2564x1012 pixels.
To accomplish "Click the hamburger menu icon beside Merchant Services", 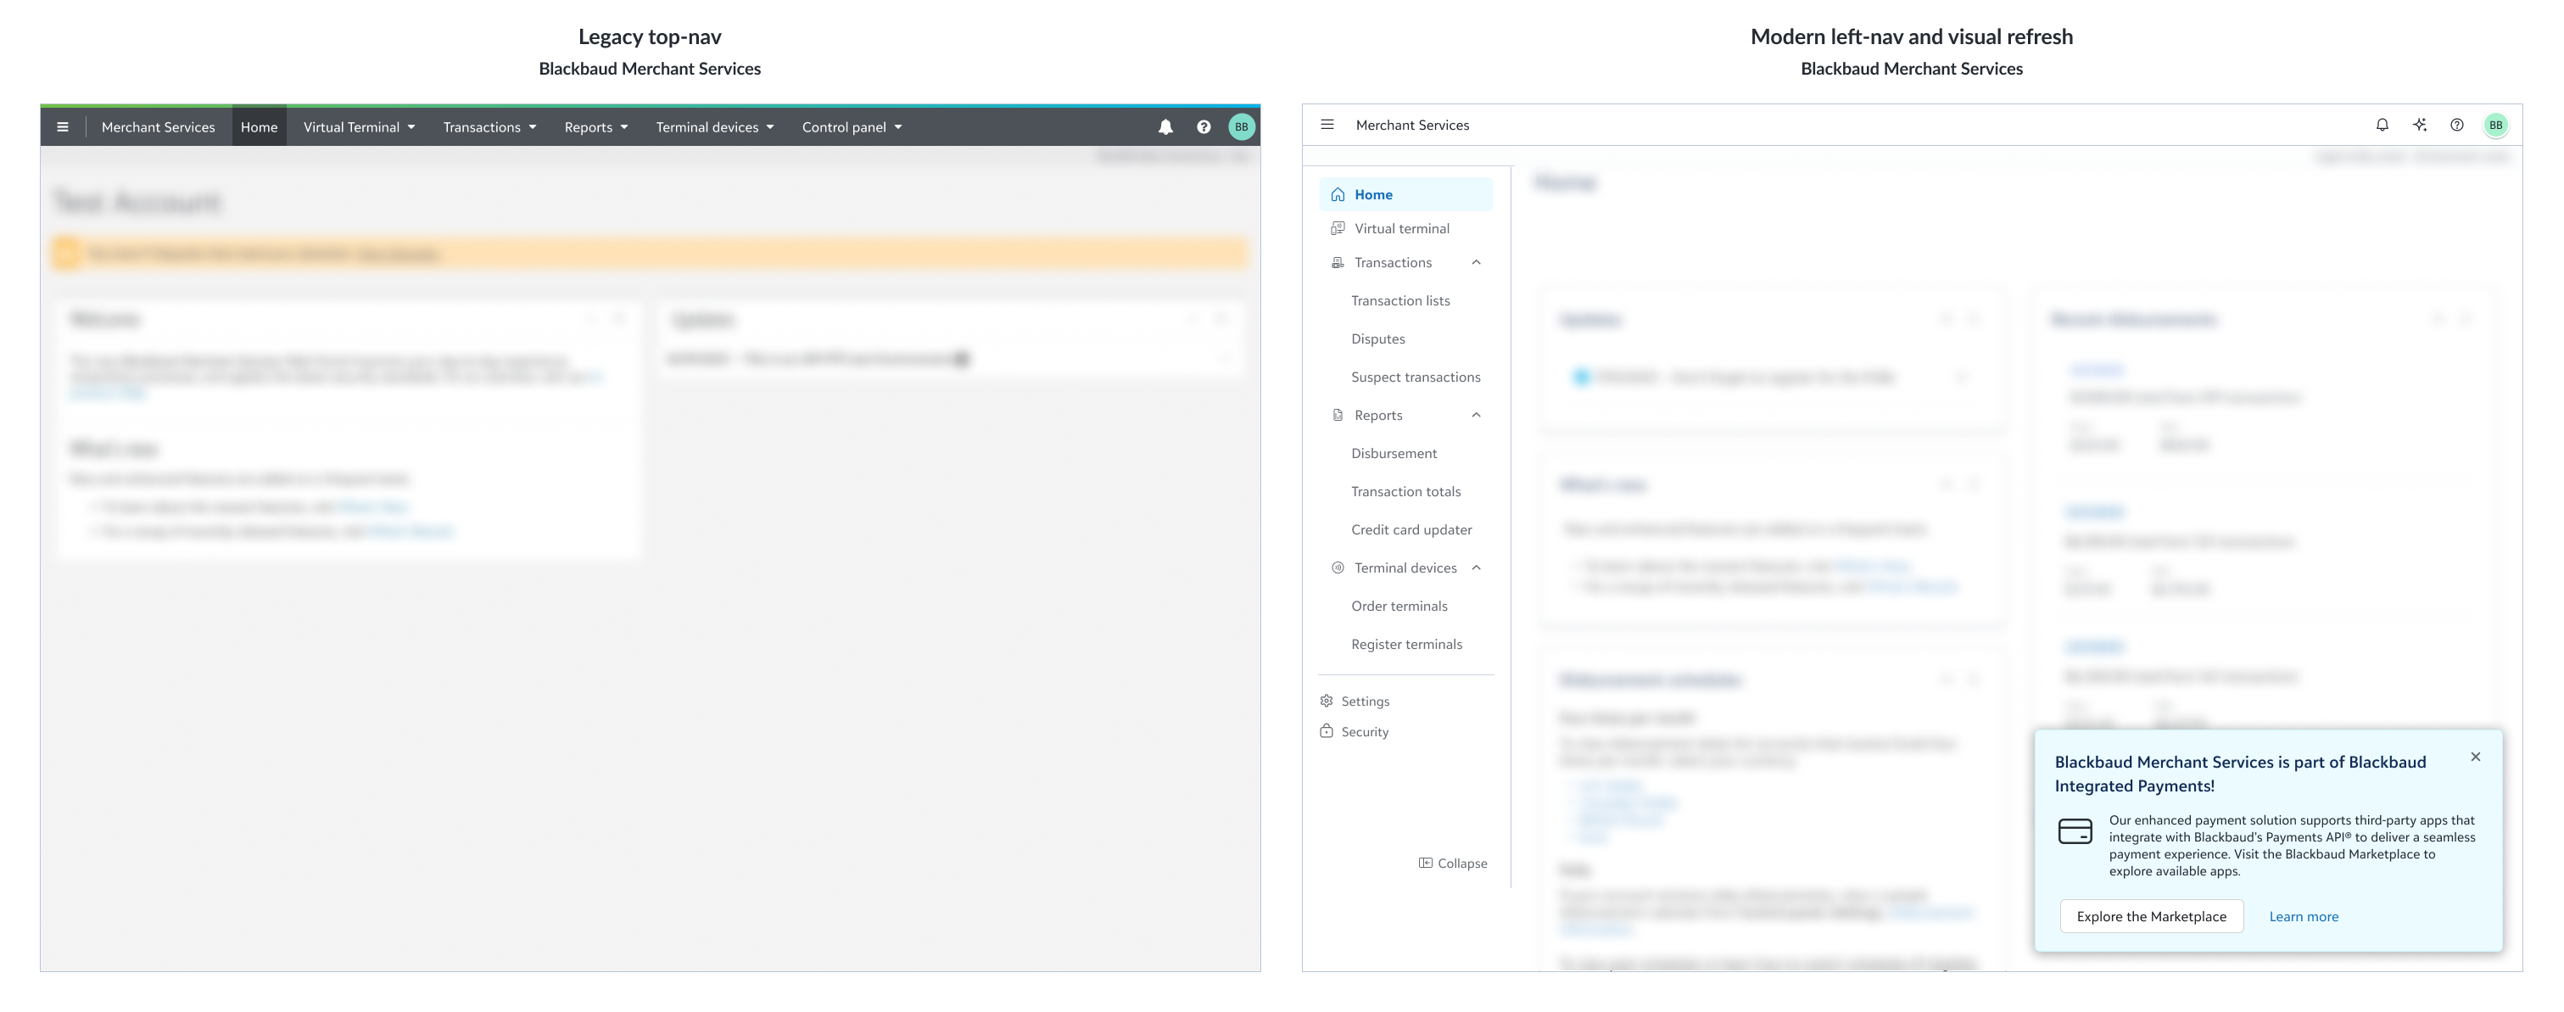I will click(1327, 125).
